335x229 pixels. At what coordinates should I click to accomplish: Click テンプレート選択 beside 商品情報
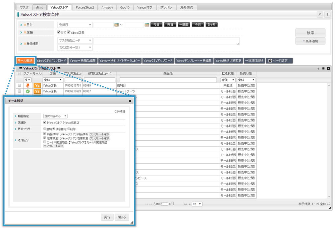100,134
